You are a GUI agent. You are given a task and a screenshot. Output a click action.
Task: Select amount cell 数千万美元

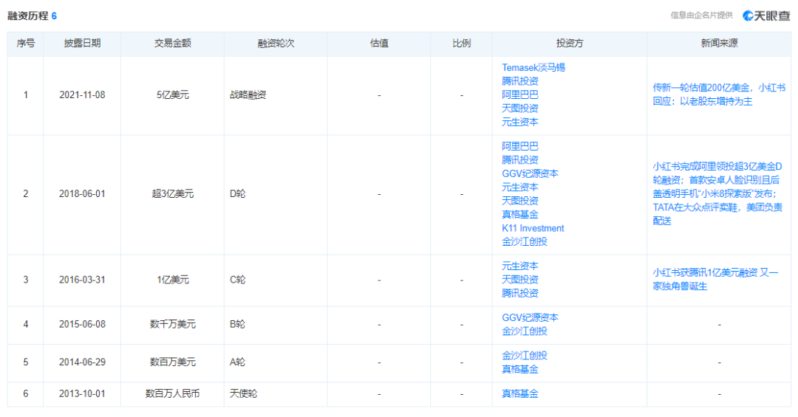click(x=172, y=325)
